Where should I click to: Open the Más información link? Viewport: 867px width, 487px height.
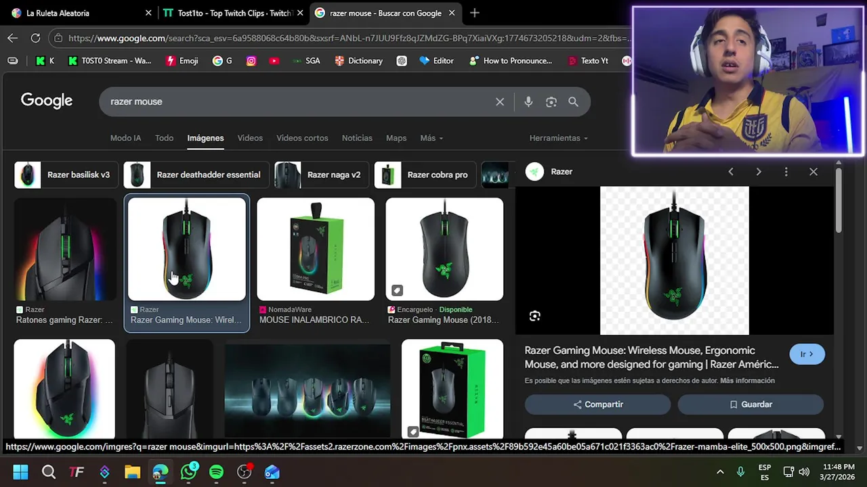tap(747, 381)
